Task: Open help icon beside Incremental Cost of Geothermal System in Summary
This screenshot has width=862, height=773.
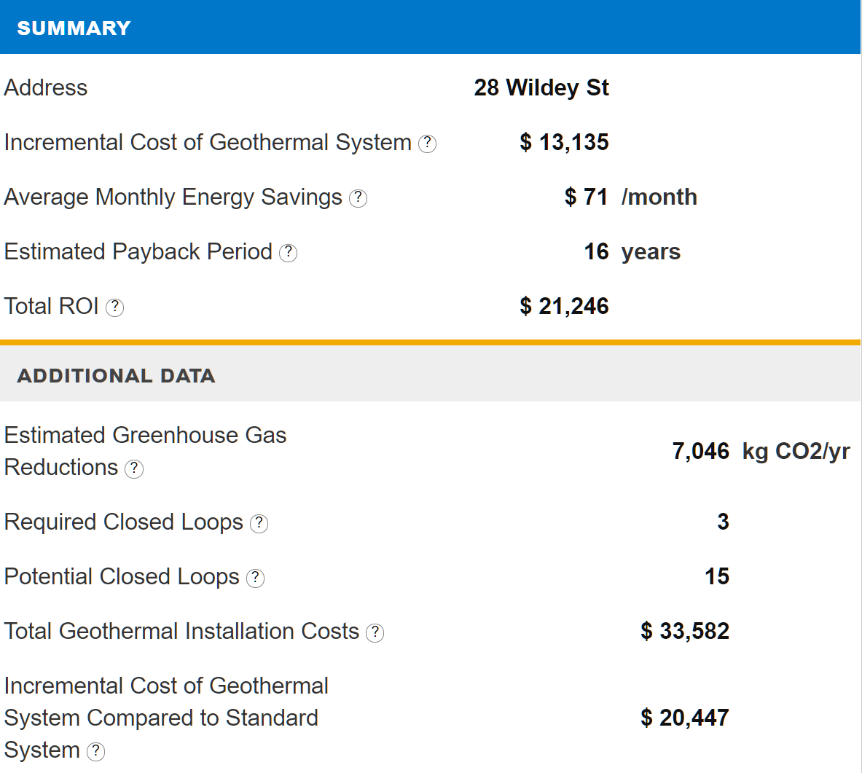Action: pyautogui.click(x=428, y=144)
